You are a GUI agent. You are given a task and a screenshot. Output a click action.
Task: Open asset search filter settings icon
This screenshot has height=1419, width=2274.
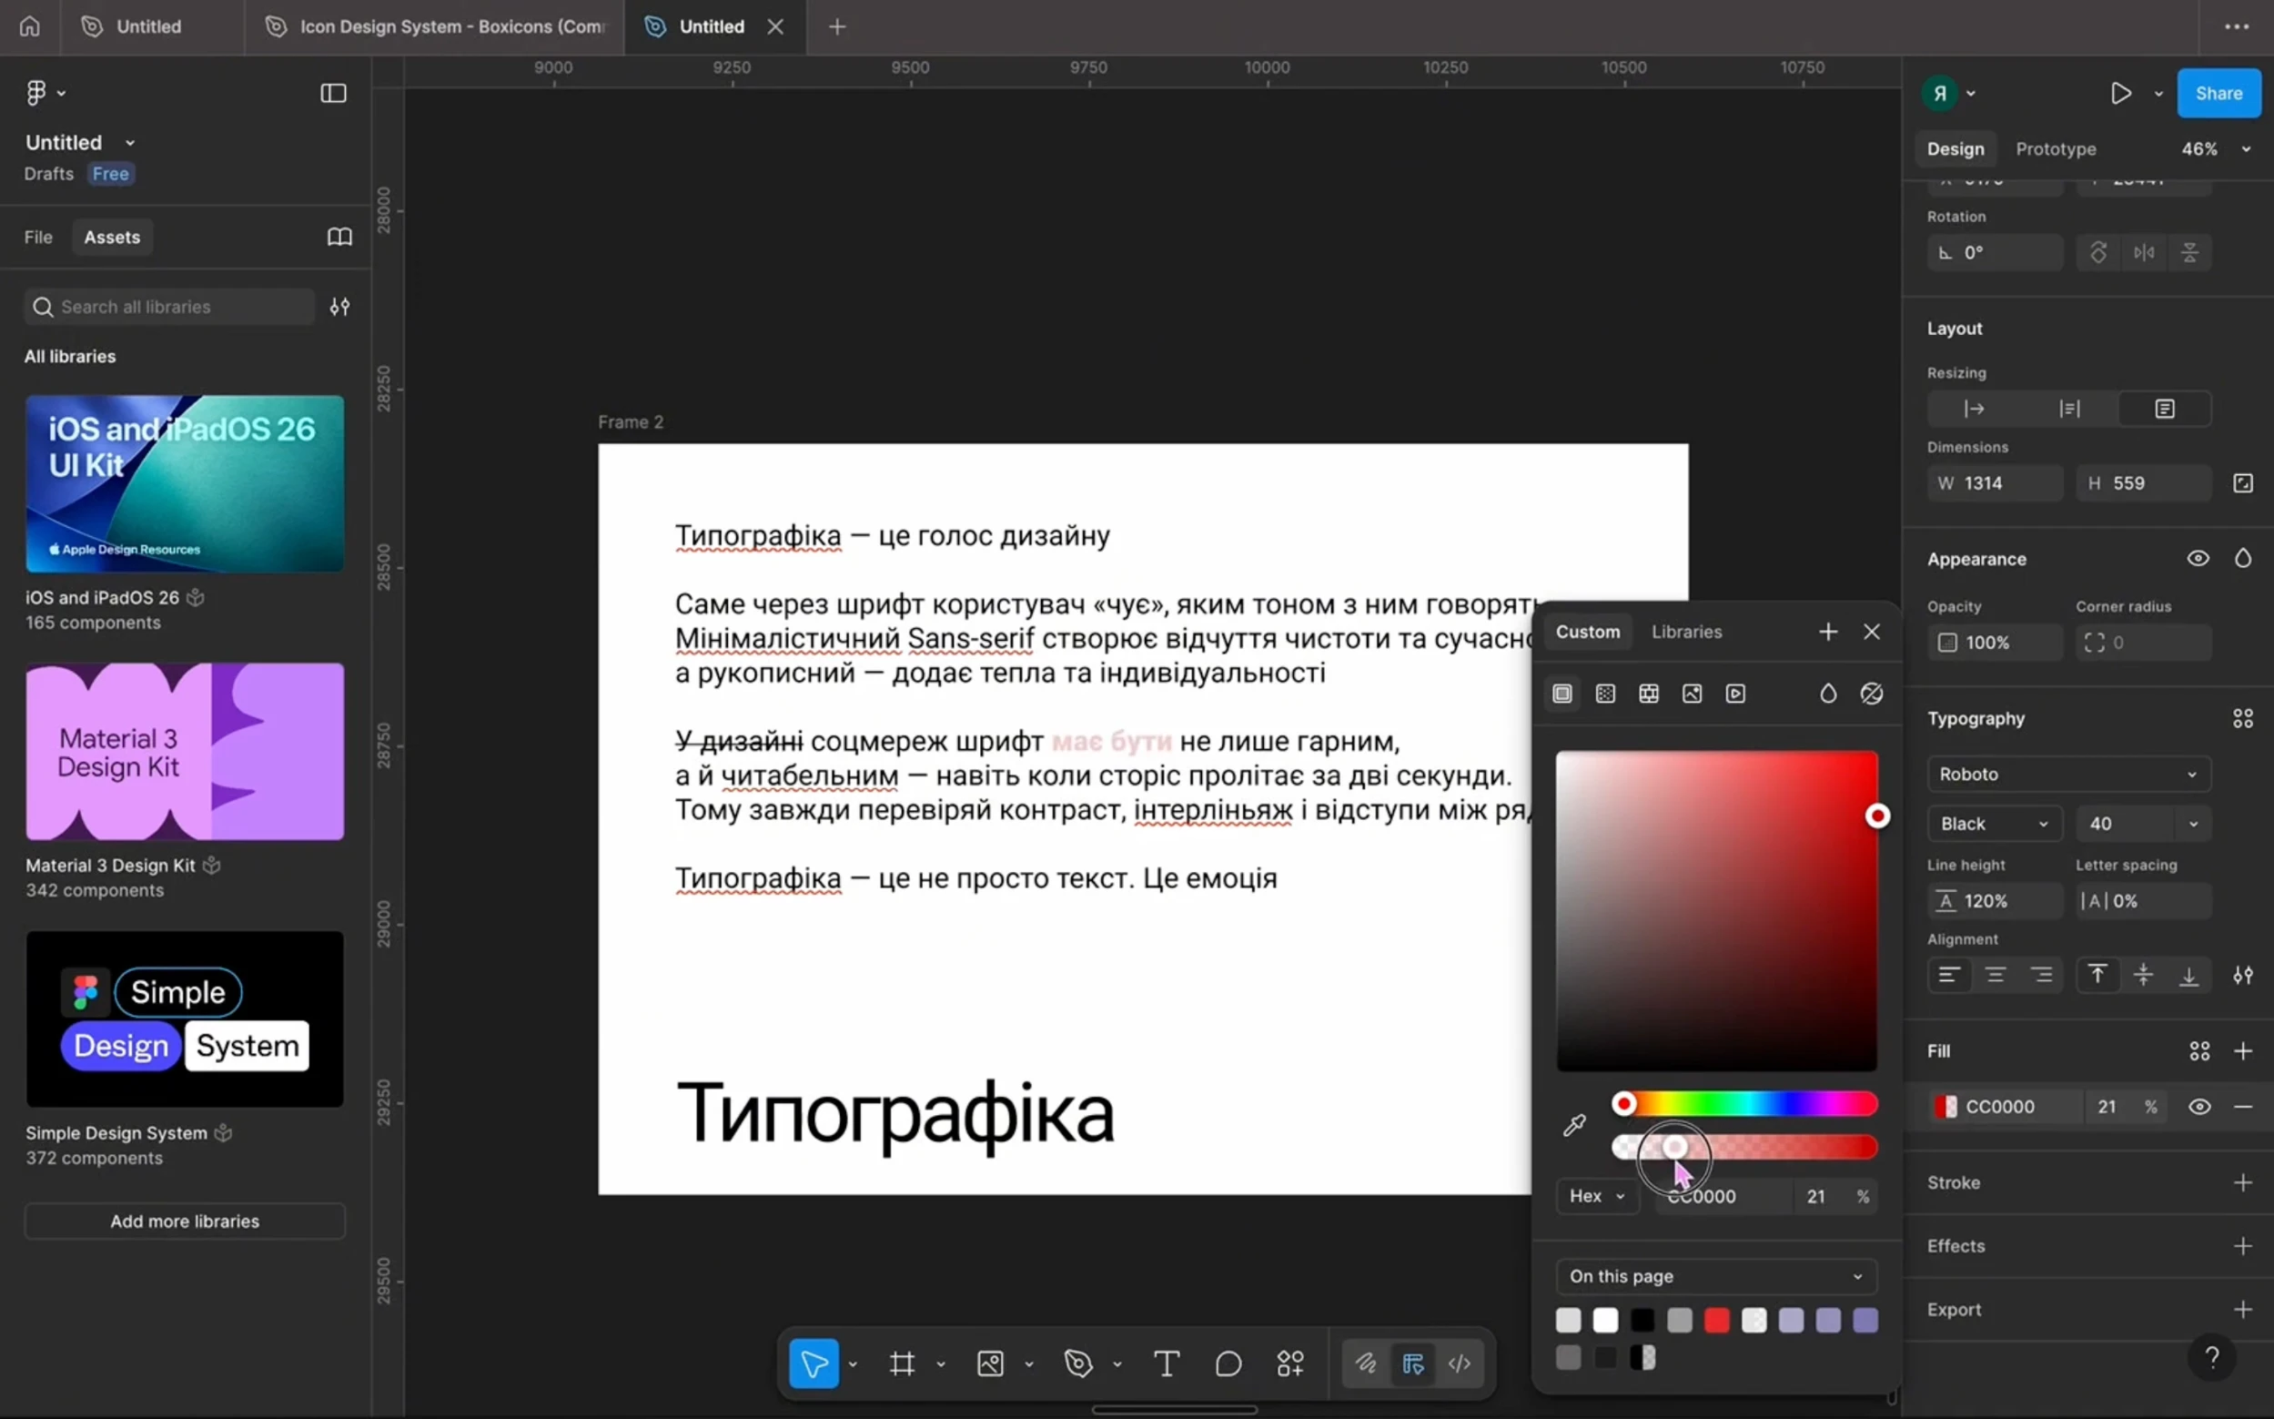[339, 307]
